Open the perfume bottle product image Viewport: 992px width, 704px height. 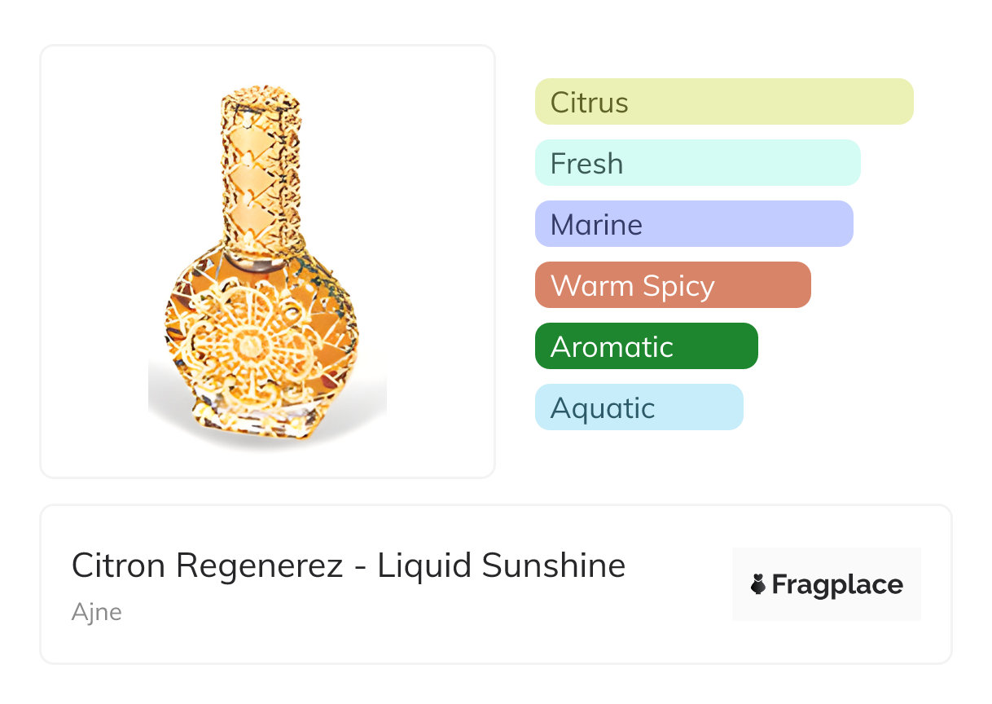(x=267, y=261)
